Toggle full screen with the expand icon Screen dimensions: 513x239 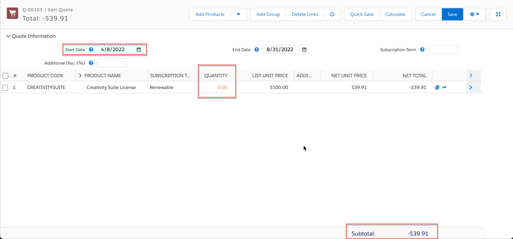tap(498, 14)
